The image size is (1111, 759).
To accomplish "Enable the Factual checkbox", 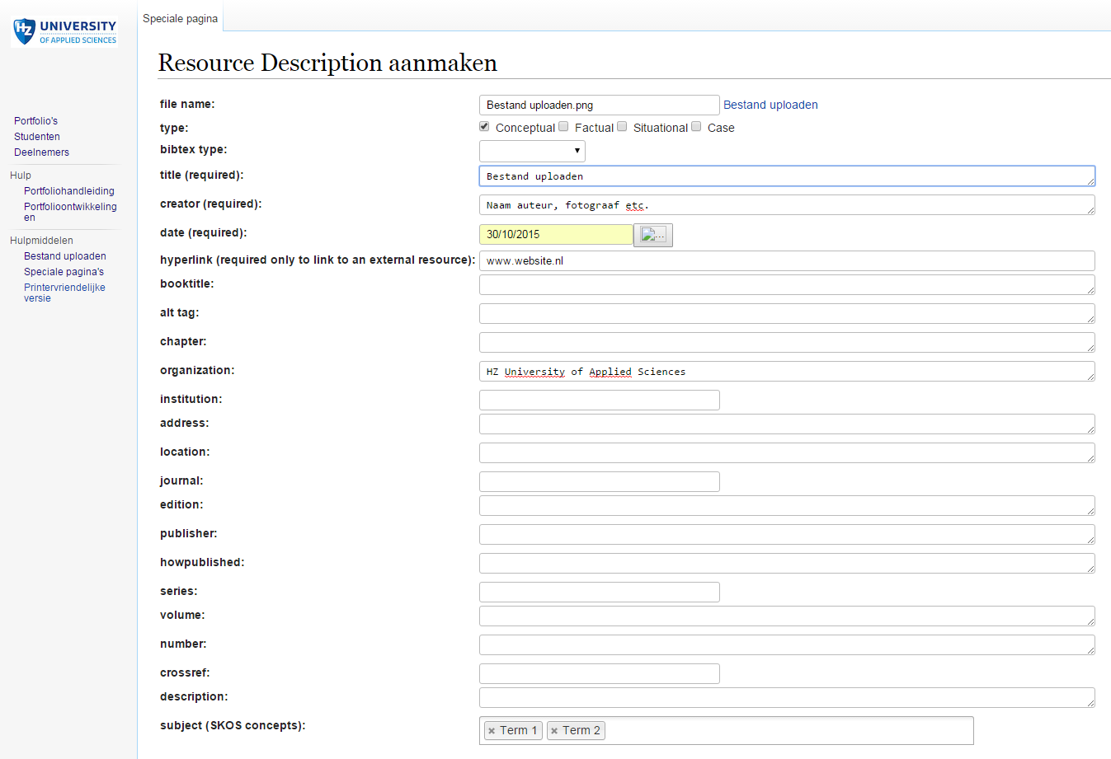I will (x=563, y=126).
